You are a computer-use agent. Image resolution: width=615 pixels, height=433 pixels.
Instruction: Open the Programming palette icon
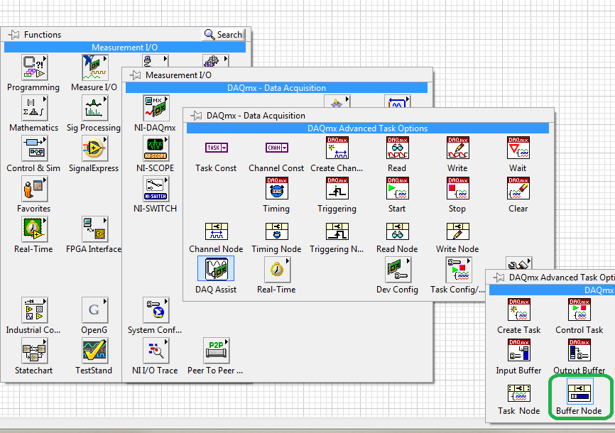click(34, 67)
